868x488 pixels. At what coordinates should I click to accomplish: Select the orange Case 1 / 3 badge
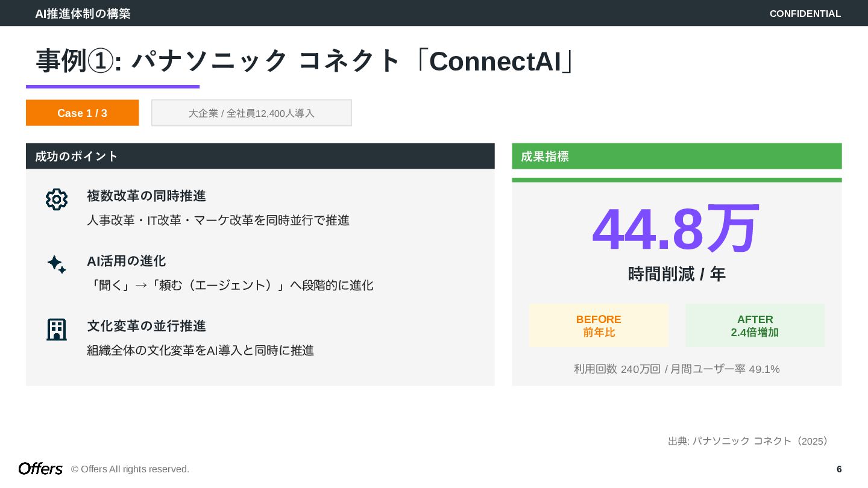click(82, 113)
